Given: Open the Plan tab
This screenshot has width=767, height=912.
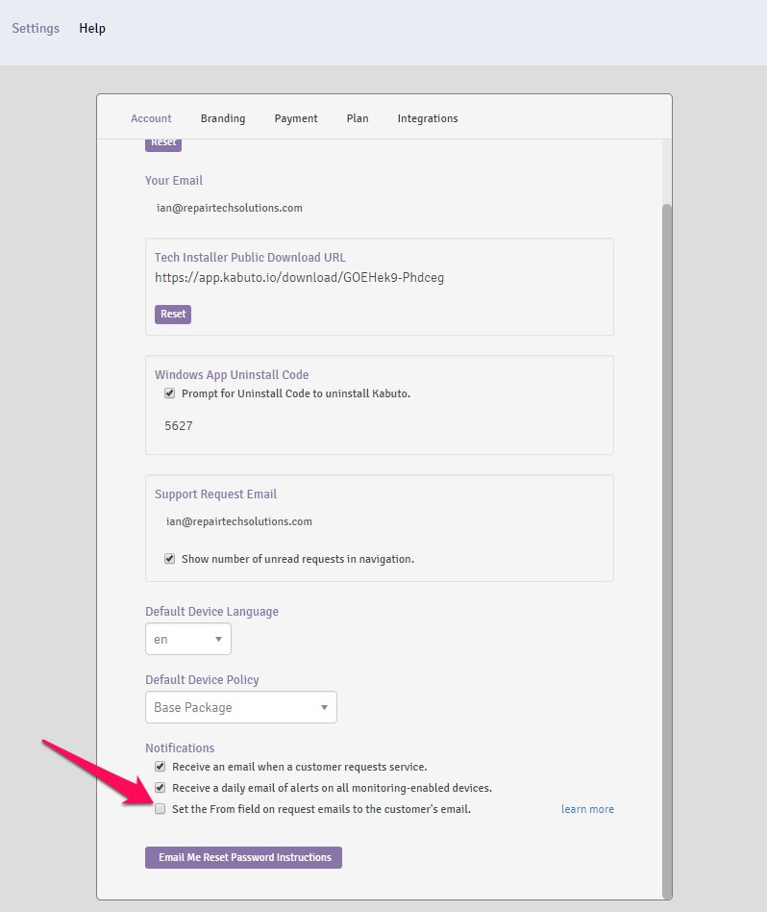Looking at the screenshot, I should [358, 118].
